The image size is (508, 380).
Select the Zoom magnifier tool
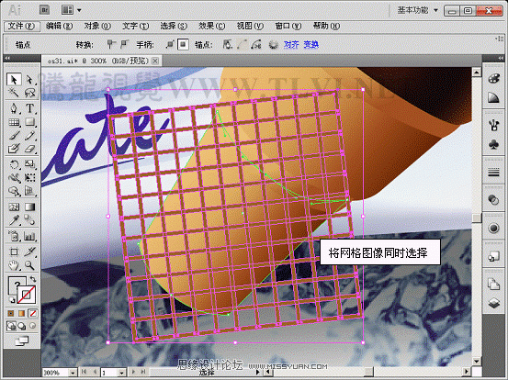[29, 265]
